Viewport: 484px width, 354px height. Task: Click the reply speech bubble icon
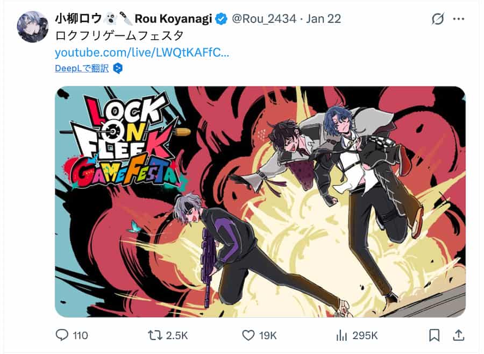coord(62,335)
